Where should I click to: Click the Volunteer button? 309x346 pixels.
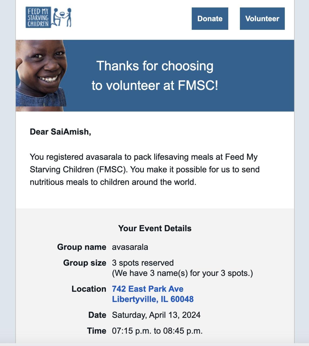[x=262, y=19]
